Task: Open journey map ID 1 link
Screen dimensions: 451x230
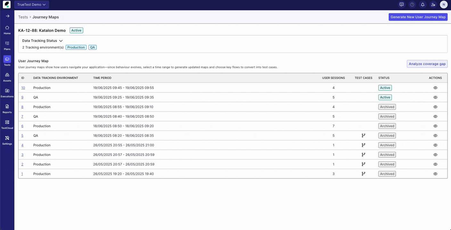Action: (x=22, y=174)
